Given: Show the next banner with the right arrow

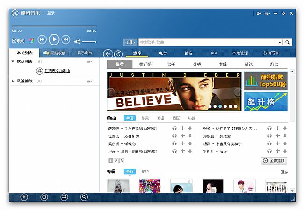Looking at the screenshot, I should 238,92.
